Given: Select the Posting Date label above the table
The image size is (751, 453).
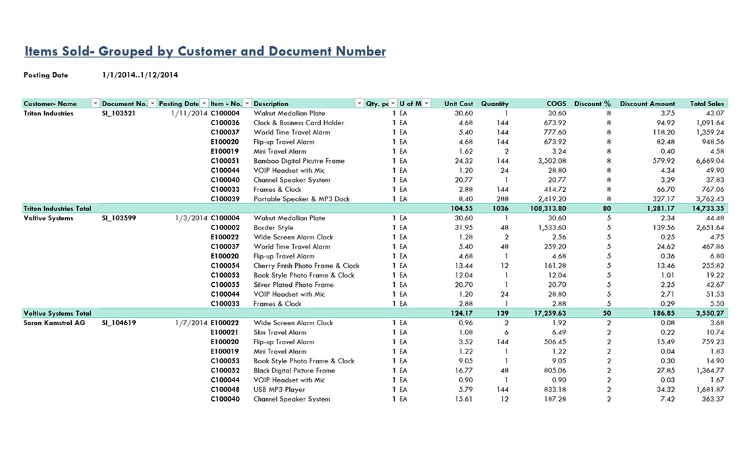Looking at the screenshot, I should pyautogui.click(x=46, y=75).
